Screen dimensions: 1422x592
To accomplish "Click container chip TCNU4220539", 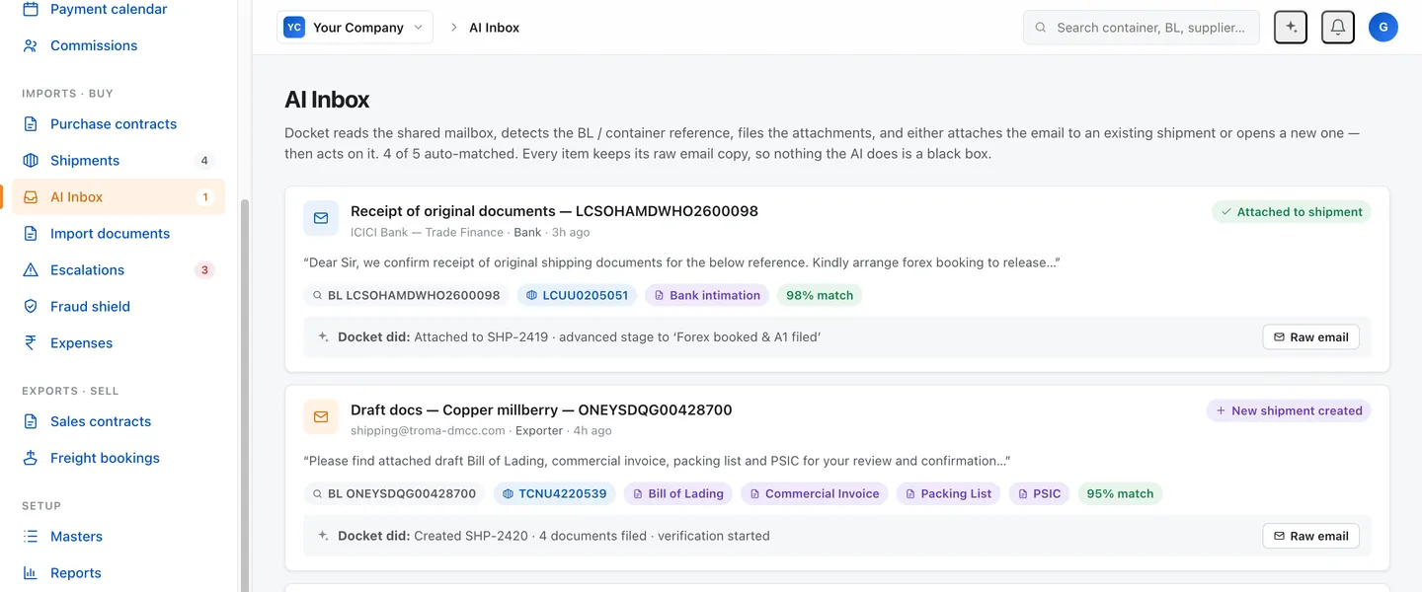I will 555,493.
